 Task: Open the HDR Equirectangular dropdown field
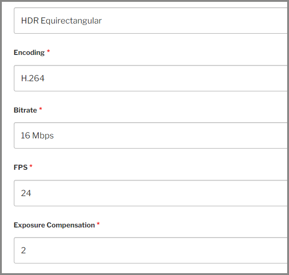click(x=151, y=20)
